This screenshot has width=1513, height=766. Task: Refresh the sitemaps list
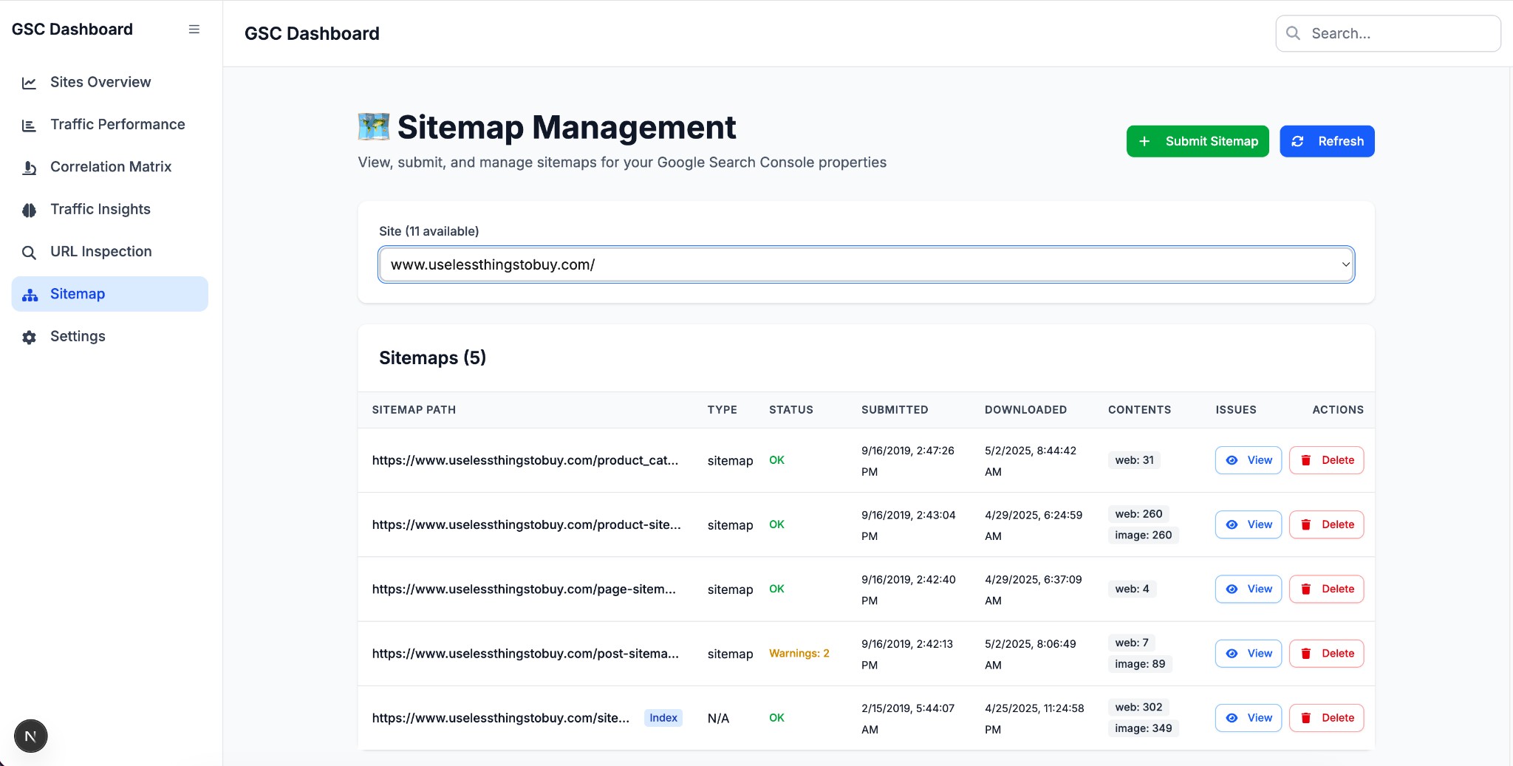(1327, 141)
